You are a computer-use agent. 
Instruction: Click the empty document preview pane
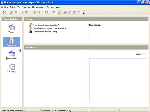[x=118, y=81]
